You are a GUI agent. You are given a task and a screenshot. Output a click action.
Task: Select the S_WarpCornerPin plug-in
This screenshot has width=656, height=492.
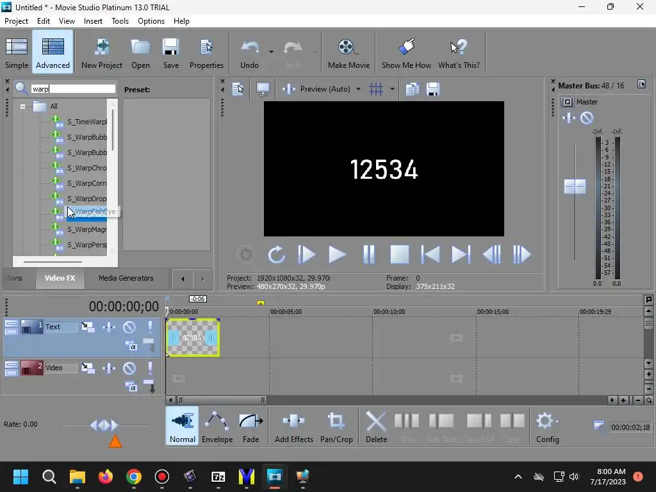[x=86, y=183]
